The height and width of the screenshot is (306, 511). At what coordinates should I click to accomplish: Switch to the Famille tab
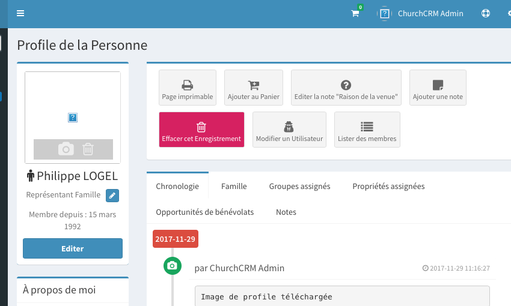(234, 187)
